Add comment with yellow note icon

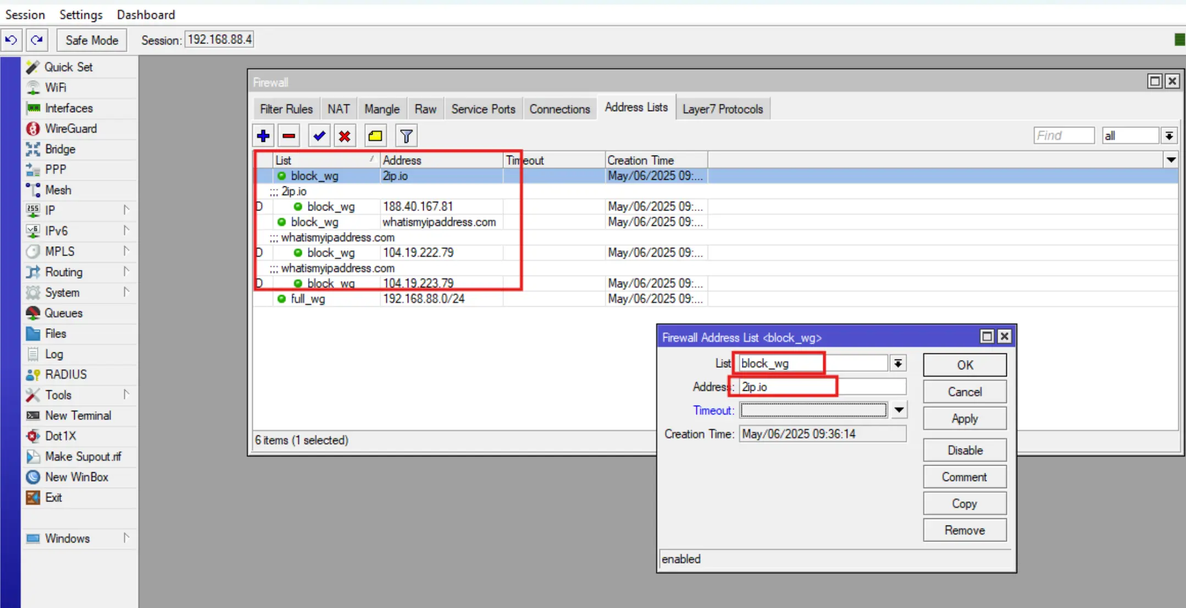tap(375, 136)
